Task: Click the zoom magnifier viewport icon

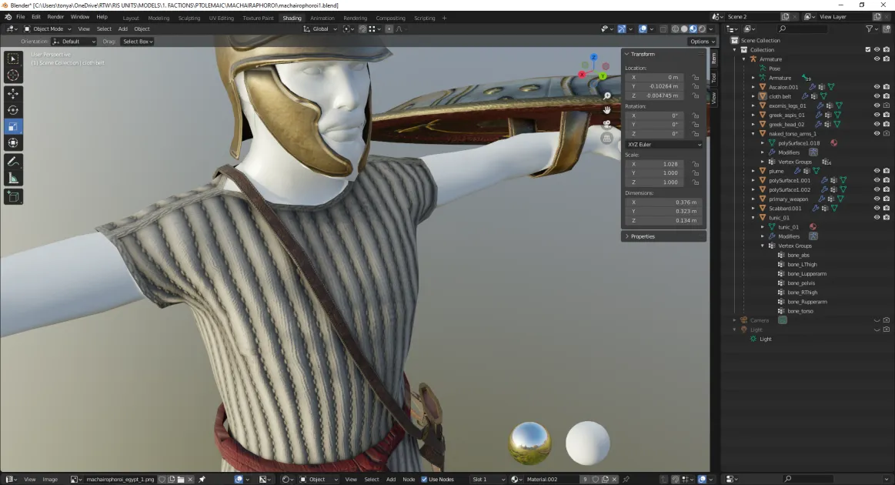Action: click(x=606, y=96)
